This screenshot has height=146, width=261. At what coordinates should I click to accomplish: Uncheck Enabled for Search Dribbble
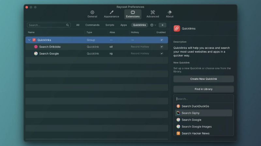click(x=161, y=47)
